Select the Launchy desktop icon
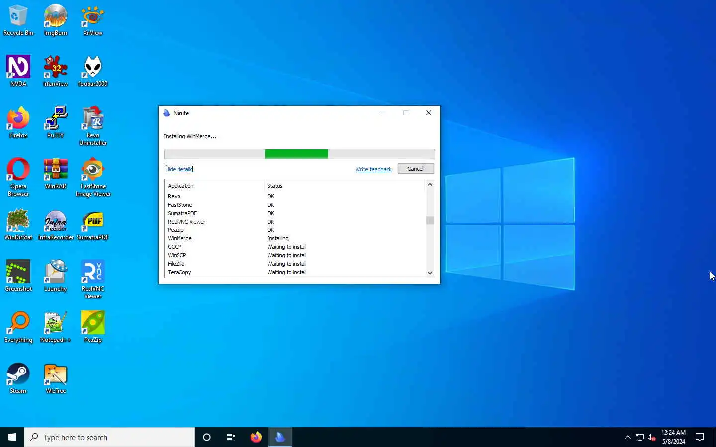The image size is (716, 447). pos(55,276)
